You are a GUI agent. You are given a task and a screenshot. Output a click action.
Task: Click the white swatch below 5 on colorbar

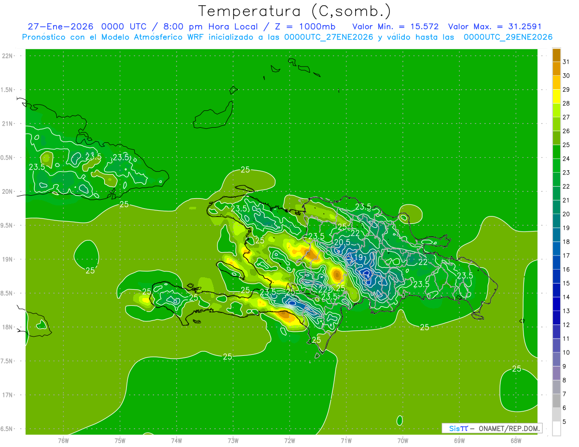[x=556, y=429]
